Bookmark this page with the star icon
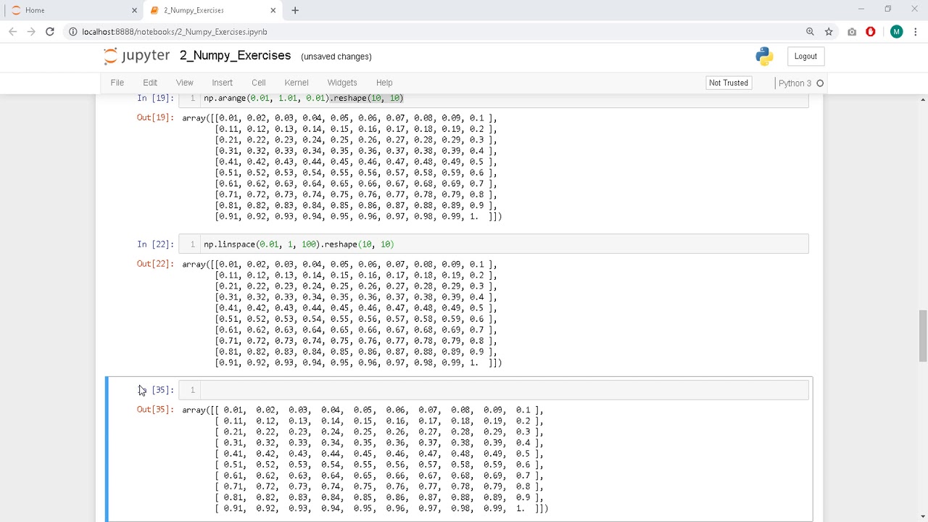This screenshot has height=522, width=928. click(x=829, y=32)
